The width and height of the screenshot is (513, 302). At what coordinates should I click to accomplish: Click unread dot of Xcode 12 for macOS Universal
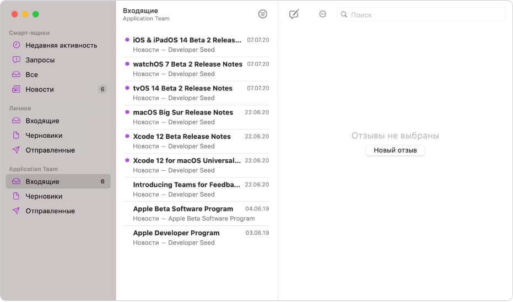tap(127, 160)
